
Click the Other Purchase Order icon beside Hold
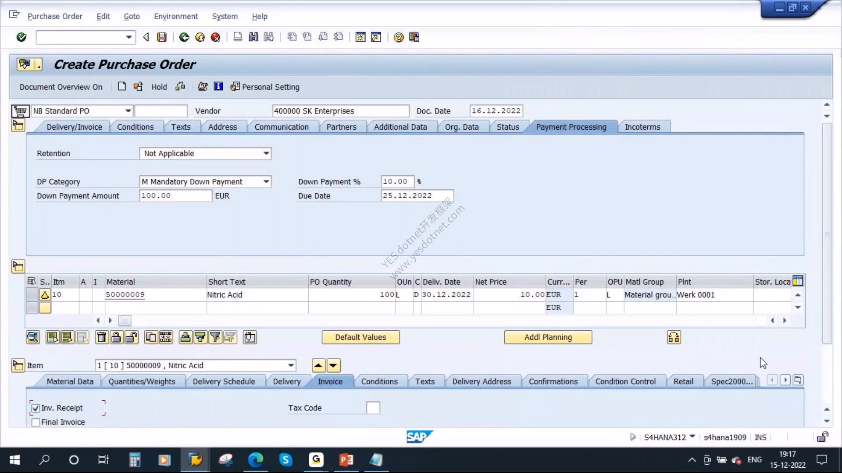coord(138,87)
